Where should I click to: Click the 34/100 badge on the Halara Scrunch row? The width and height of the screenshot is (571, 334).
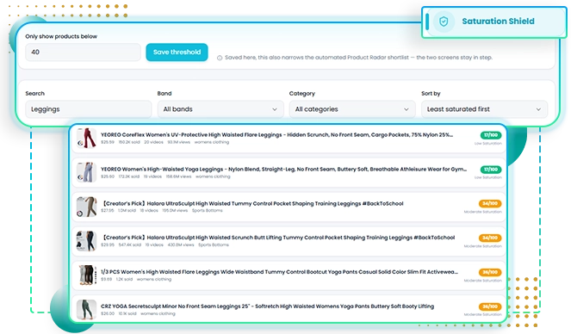(x=490, y=238)
